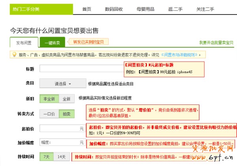Choose the 一口价 selling method
The width and height of the screenshot is (237, 166).
click(x=49, y=114)
